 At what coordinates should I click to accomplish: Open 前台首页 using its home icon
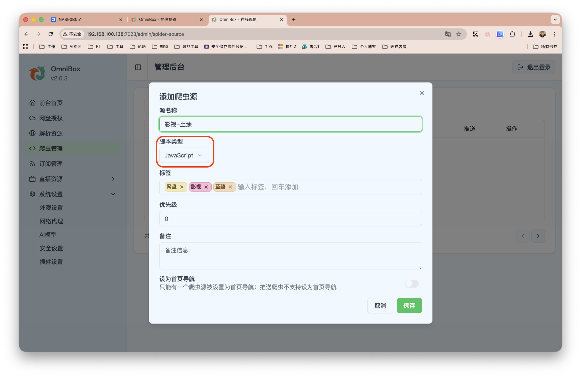pyautogui.click(x=32, y=103)
